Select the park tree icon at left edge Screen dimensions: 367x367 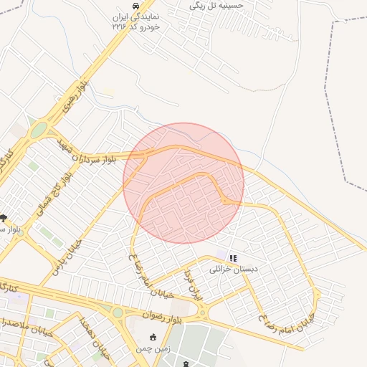(3, 218)
